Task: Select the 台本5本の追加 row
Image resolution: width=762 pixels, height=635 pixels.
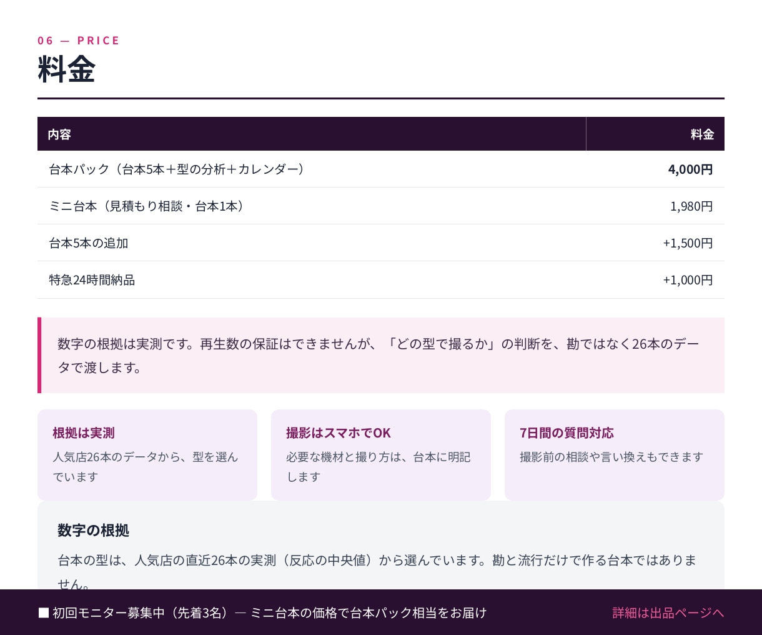Action: [381, 243]
